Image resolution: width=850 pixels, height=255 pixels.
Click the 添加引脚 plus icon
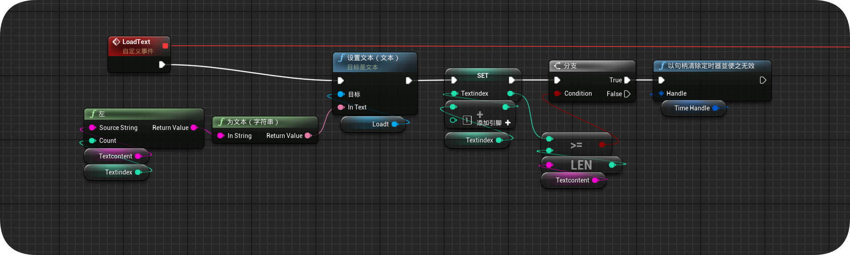pyautogui.click(x=508, y=123)
